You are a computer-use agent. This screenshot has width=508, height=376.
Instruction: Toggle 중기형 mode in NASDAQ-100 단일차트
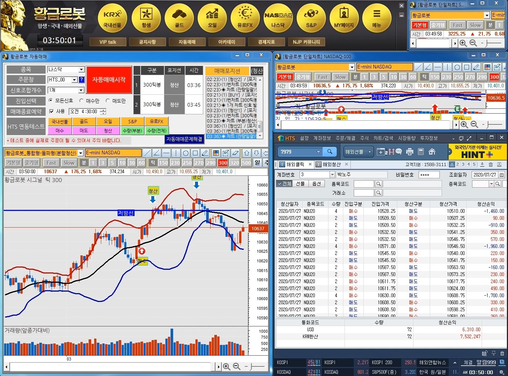tap(303, 77)
